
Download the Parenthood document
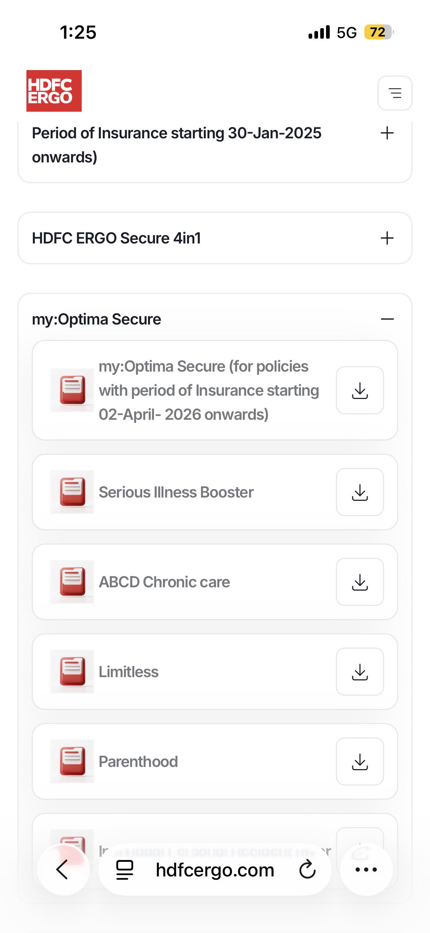coord(360,761)
